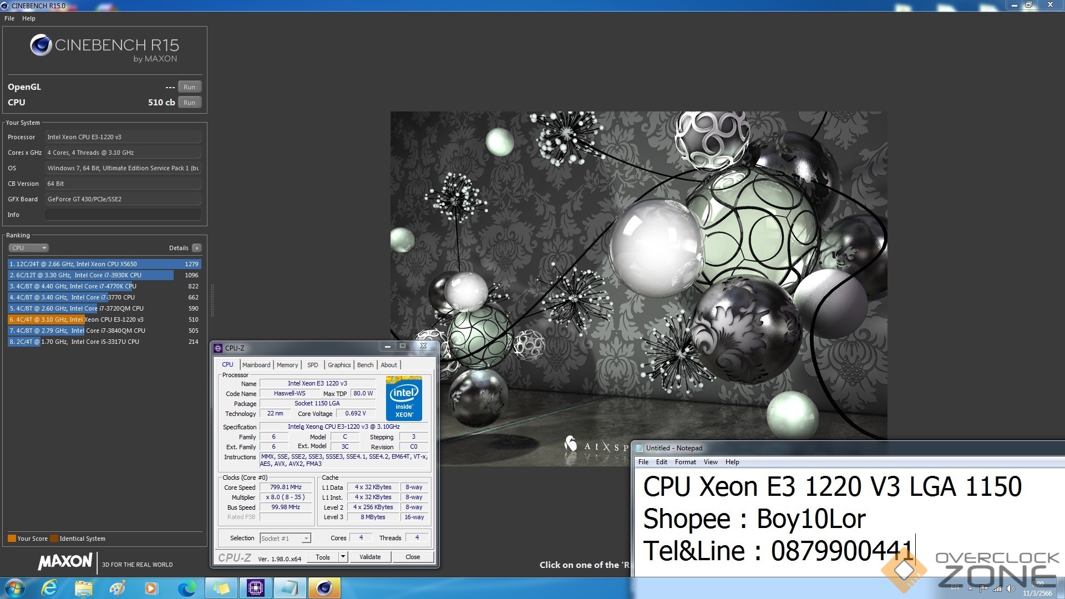The height and width of the screenshot is (599, 1065).
Task: Switch to Sticky Notes taskbar icon
Action: coord(221,587)
